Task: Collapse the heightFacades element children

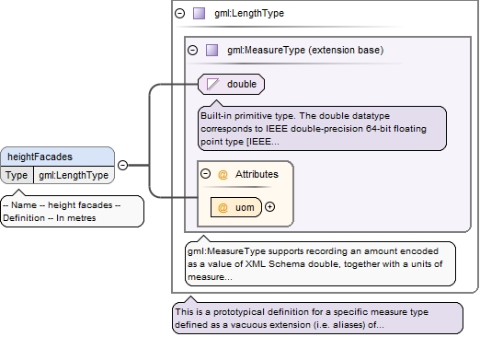Action: [122, 165]
